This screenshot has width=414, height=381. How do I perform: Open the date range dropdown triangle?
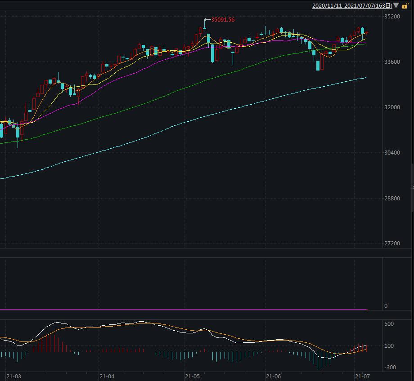coord(396,5)
